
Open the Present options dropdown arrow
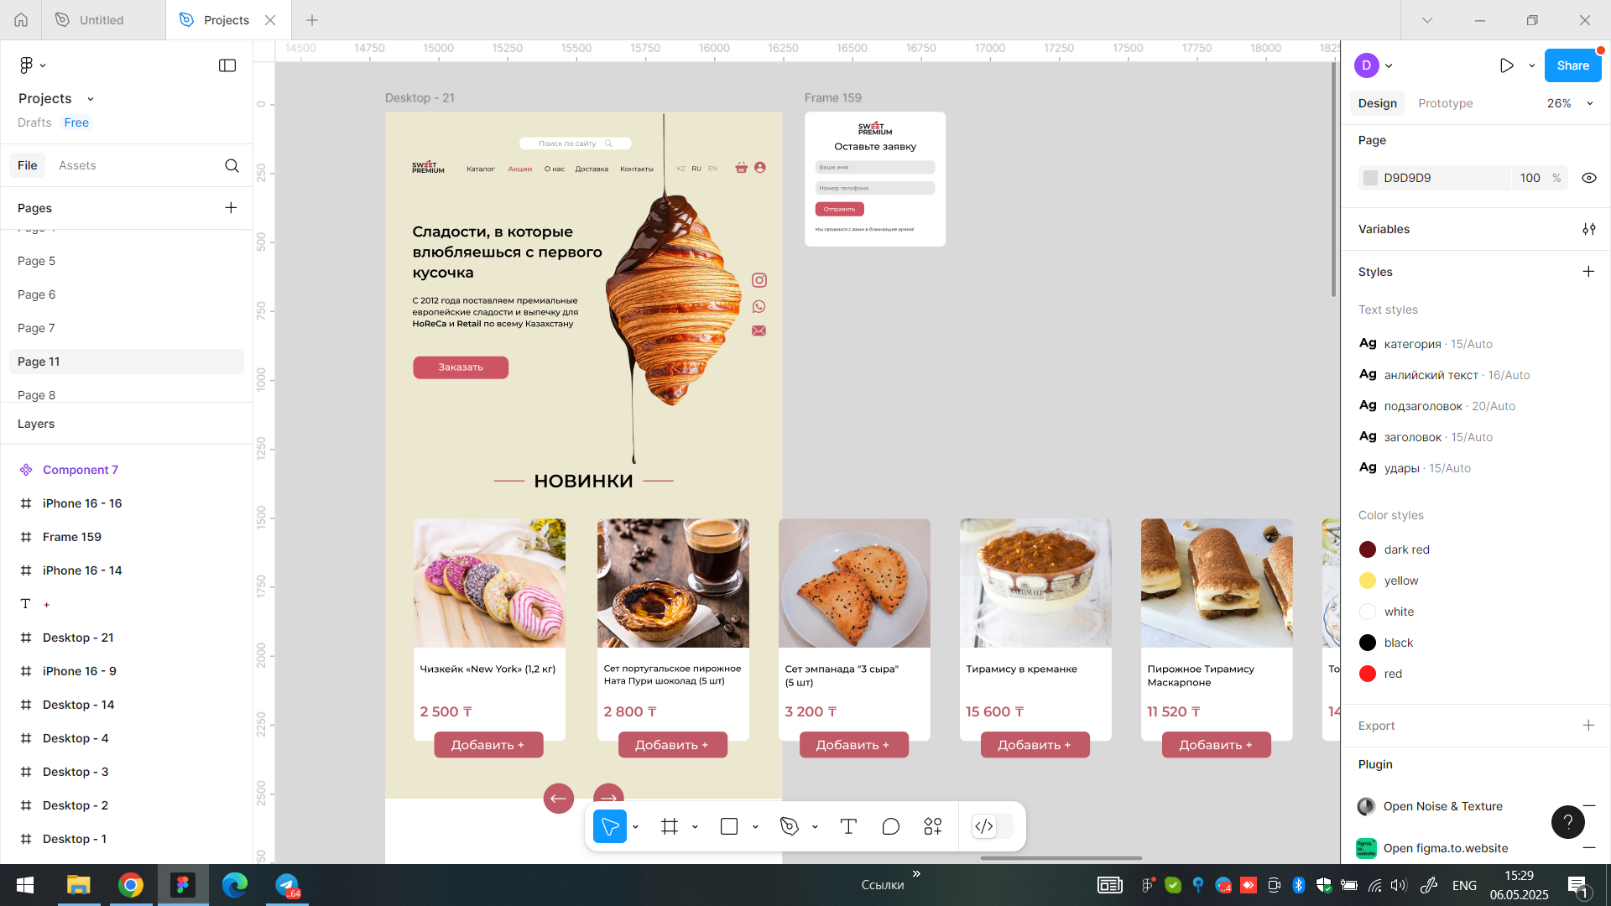pos(1532,65)
